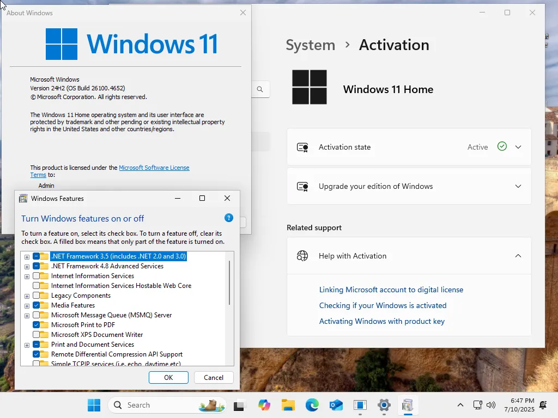Open the volume tray icon
The image size is (558, 418).
click(491, 405)
